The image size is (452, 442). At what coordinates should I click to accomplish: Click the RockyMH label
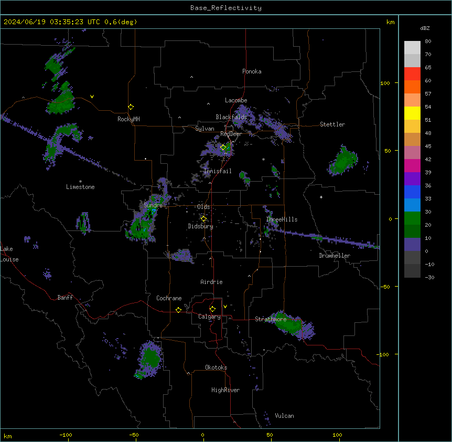(128, 119)
